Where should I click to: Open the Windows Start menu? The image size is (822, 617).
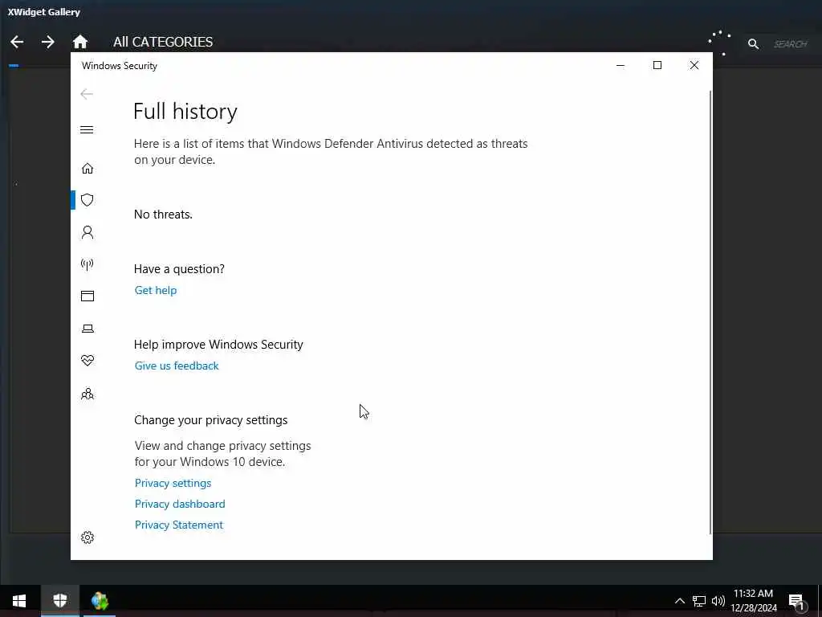click(x=19, y=601)
